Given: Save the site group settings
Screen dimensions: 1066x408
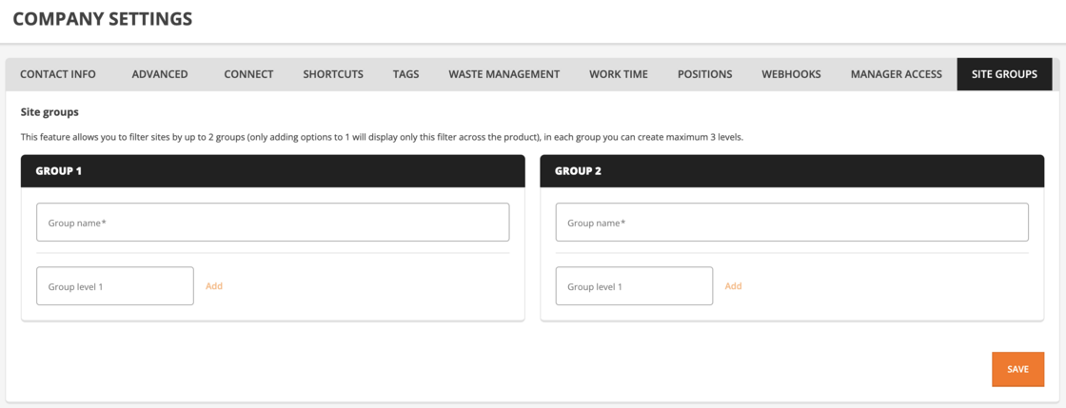Looking at the screenshot, I should click(1017, 369).
